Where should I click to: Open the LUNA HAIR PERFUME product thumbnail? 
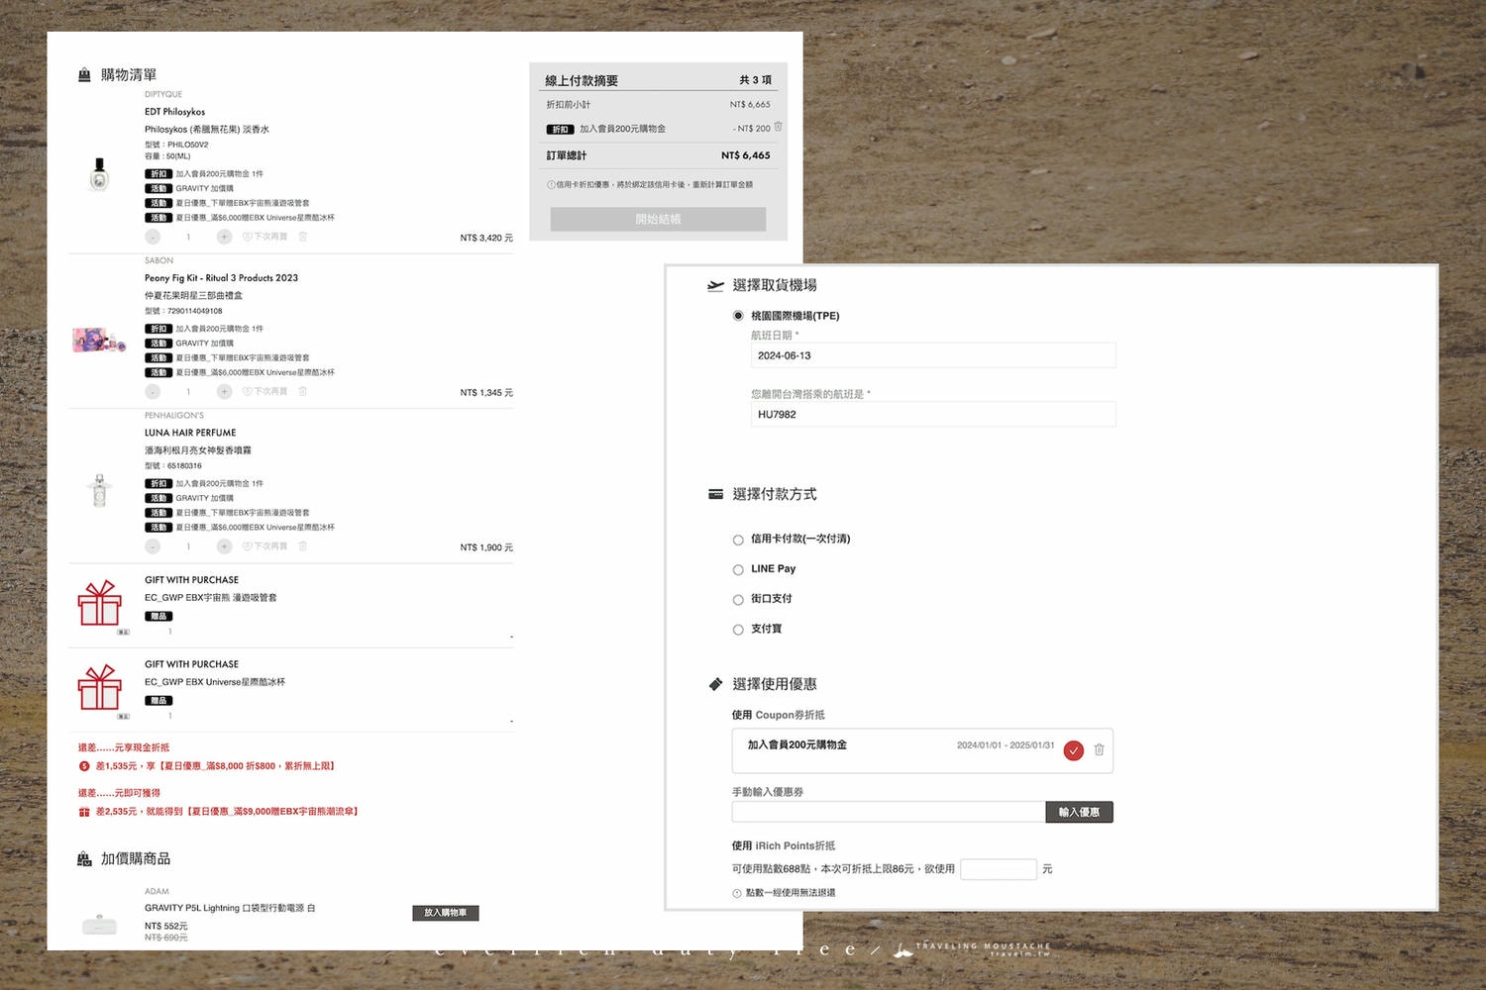coord(99,490)
